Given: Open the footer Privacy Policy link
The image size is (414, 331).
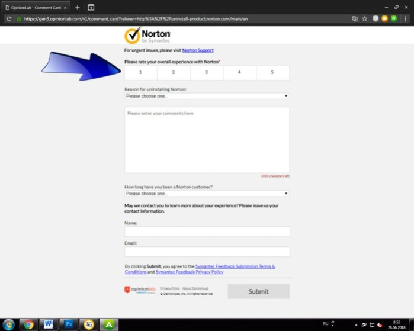Looking at the screenshot, I should (x=170, y=288).
